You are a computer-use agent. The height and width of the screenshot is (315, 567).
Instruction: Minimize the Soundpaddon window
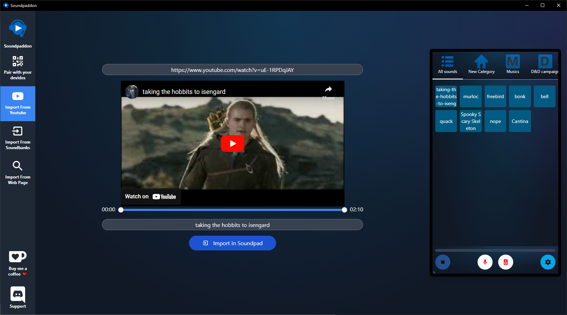[527, 5]
